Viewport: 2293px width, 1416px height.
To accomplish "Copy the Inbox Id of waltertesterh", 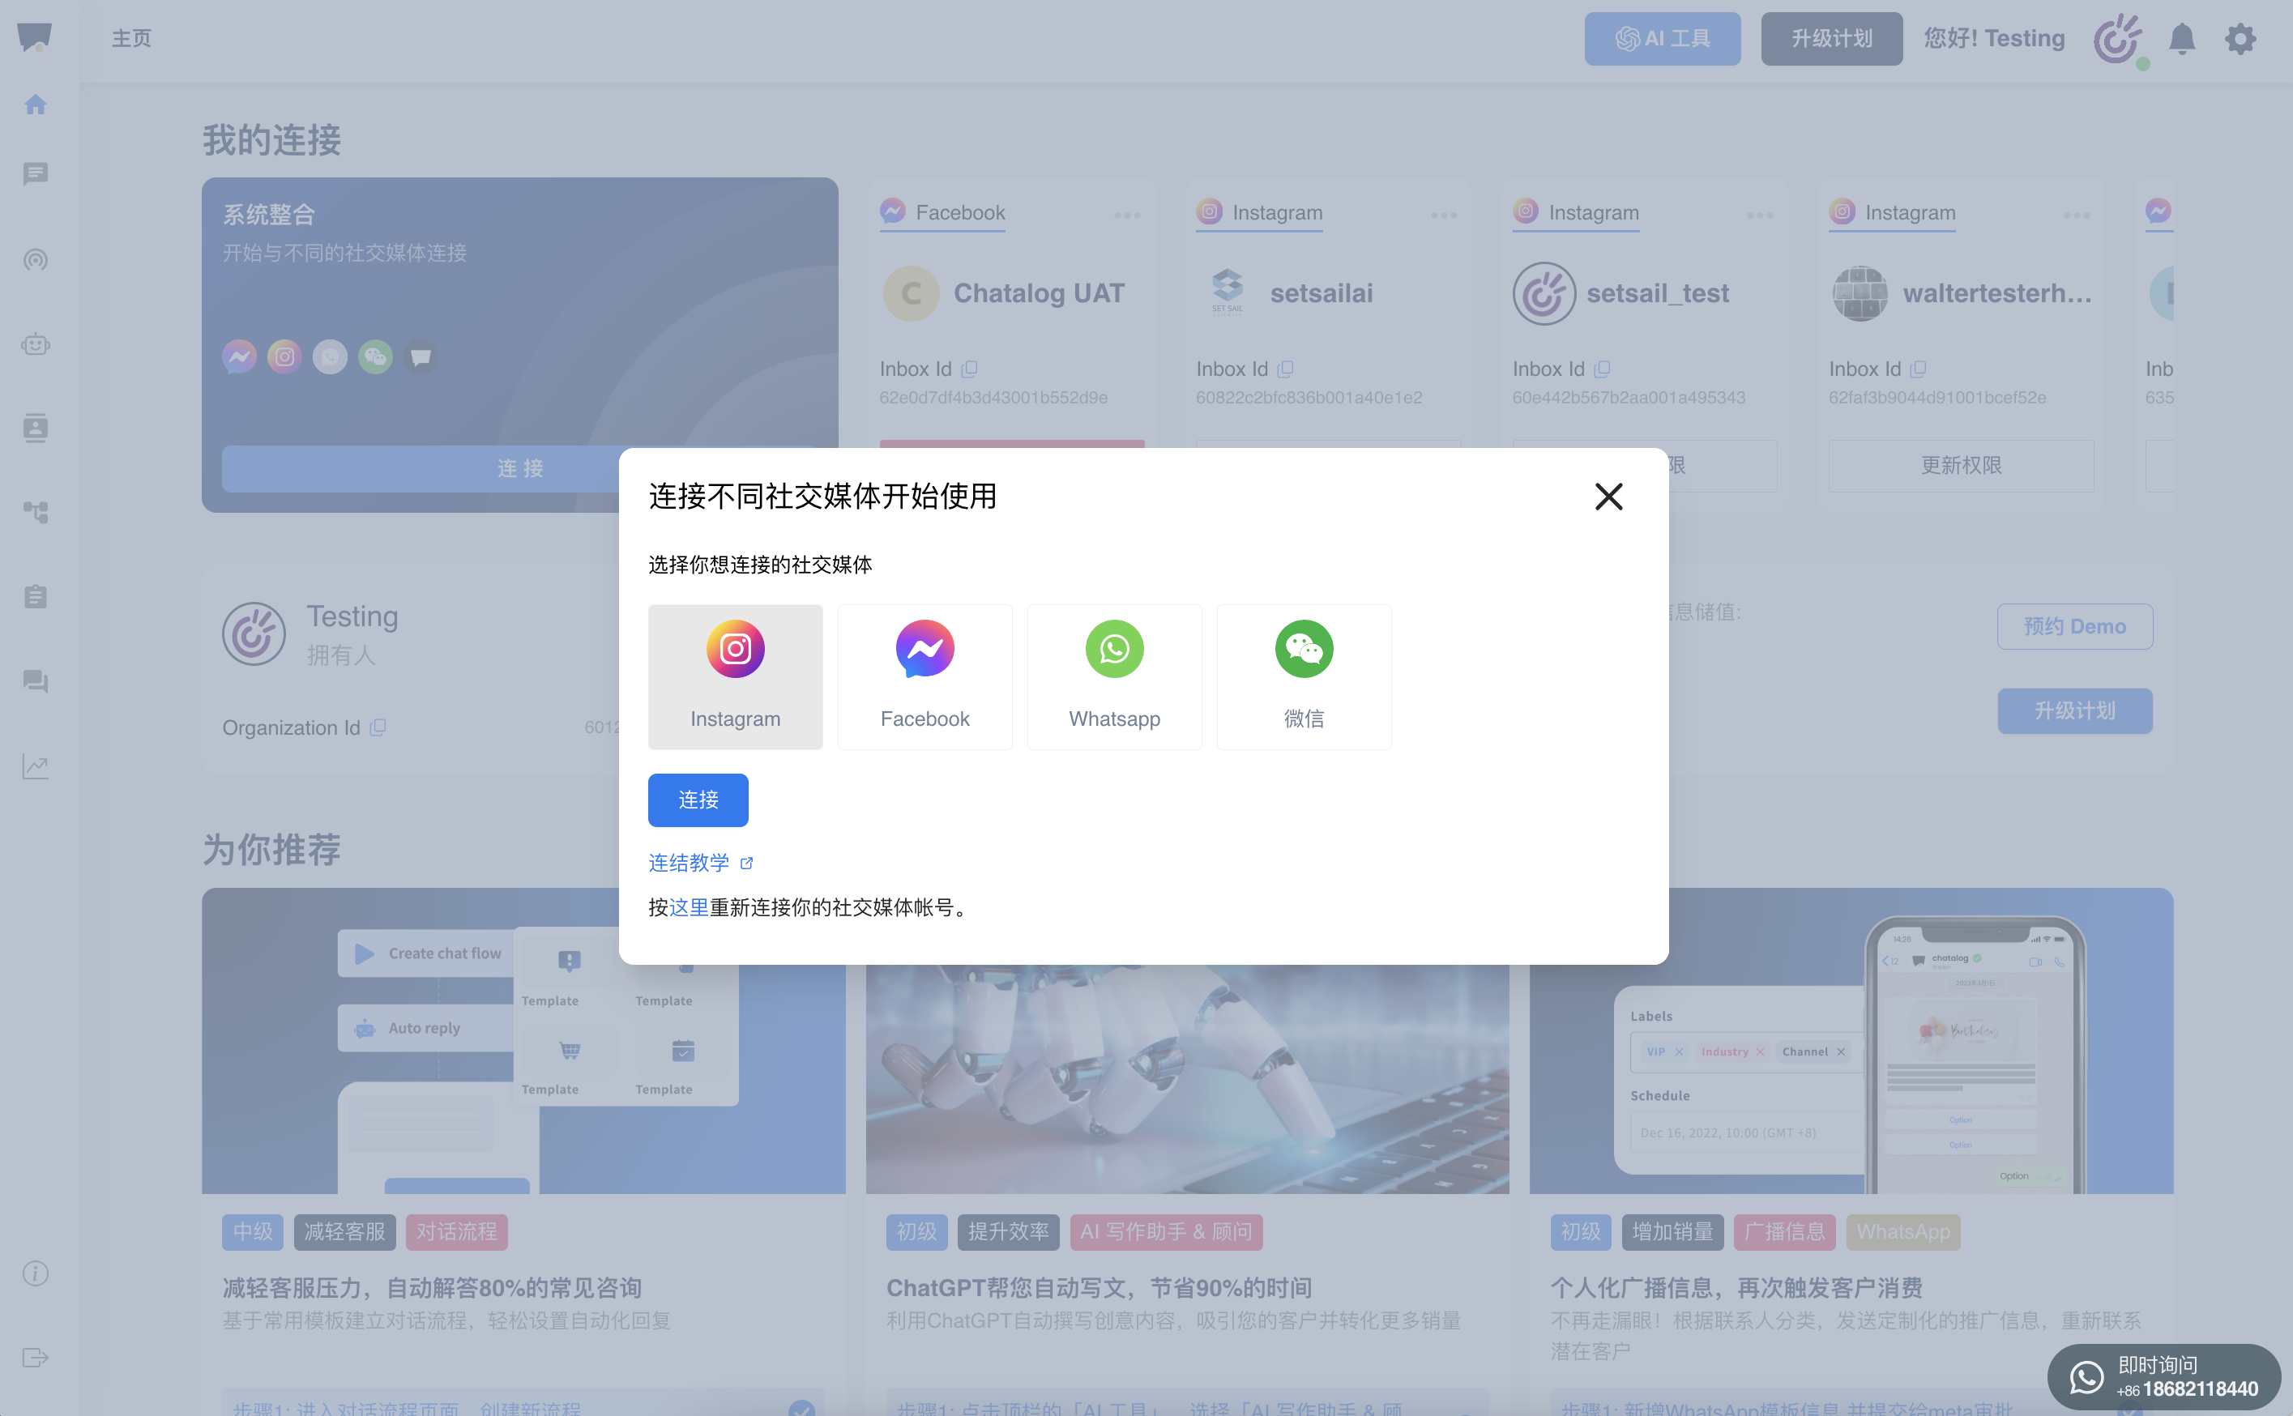I will 1919,369.
